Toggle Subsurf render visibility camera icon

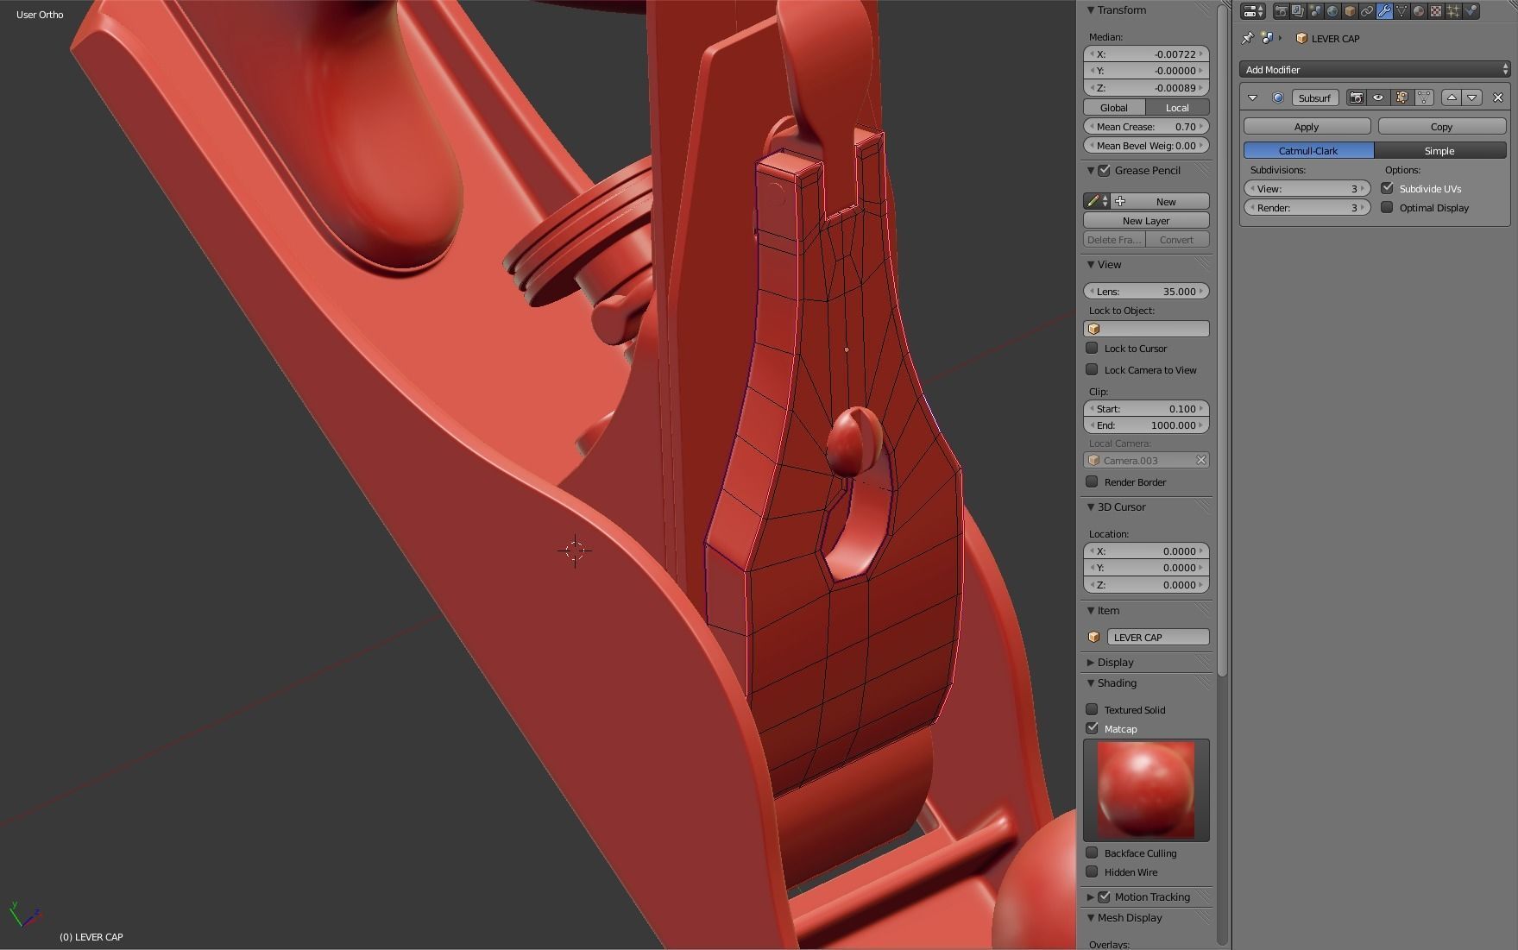[x=1357, y=98]
